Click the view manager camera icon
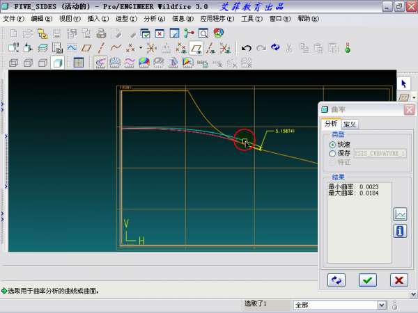This screenshot has width=418, height=313. (57, 48)
